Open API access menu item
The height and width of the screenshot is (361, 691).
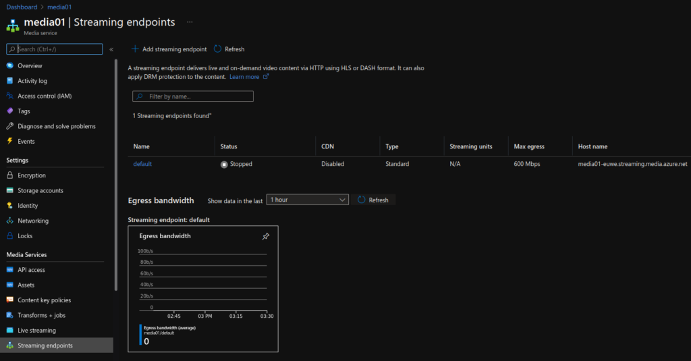click(x=31, y=270)
